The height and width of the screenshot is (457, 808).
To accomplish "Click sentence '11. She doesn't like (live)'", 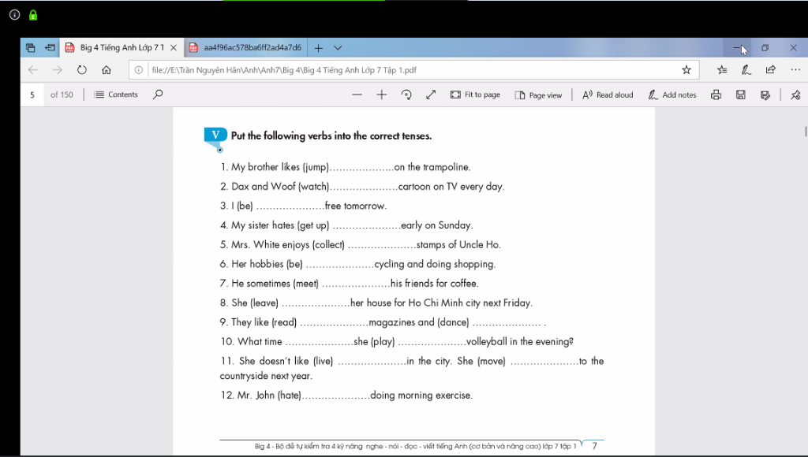I will point(412,368).
